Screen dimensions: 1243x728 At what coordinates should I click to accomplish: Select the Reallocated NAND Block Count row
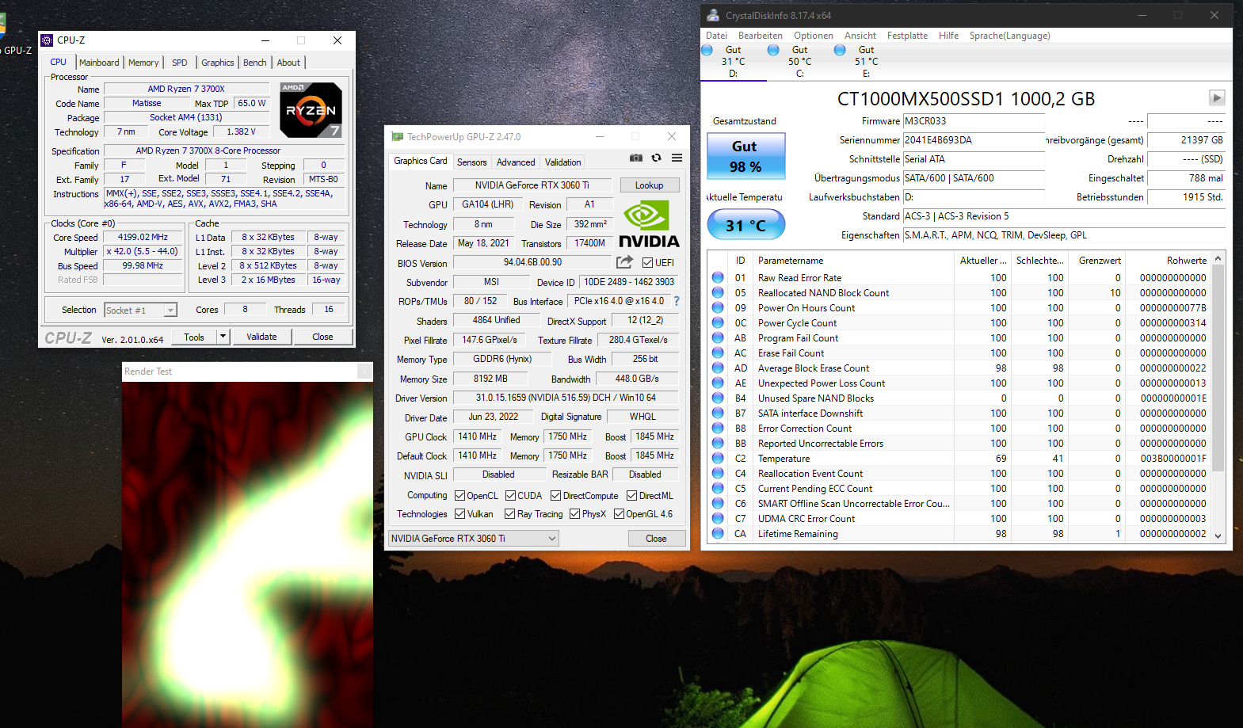(x=959, y=293)
